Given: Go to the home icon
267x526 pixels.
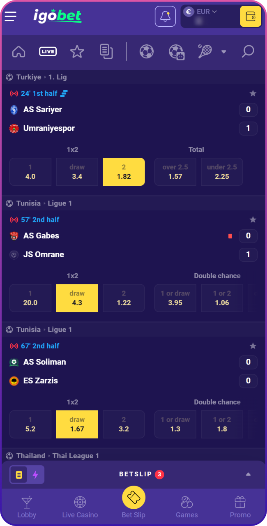Looking at the screenshot, I should tap(19, 52).
